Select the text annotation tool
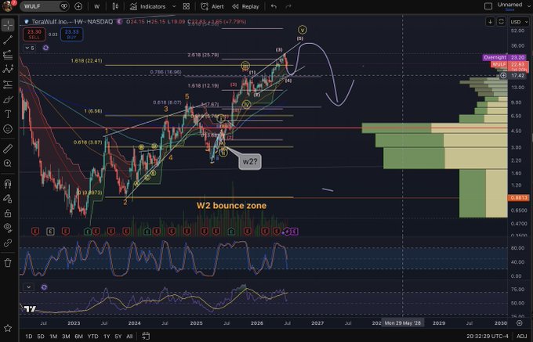Viewport: 533px width, 342px height. pyautogui.click(x=8, y=114)
